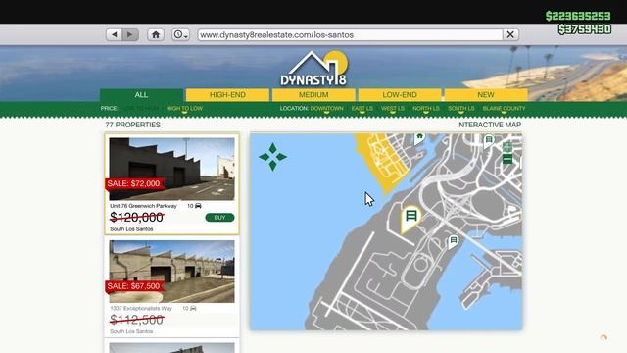The image size is (627, 353).
Task: Select the house pin at map top
Action: [x=419, y=138]
